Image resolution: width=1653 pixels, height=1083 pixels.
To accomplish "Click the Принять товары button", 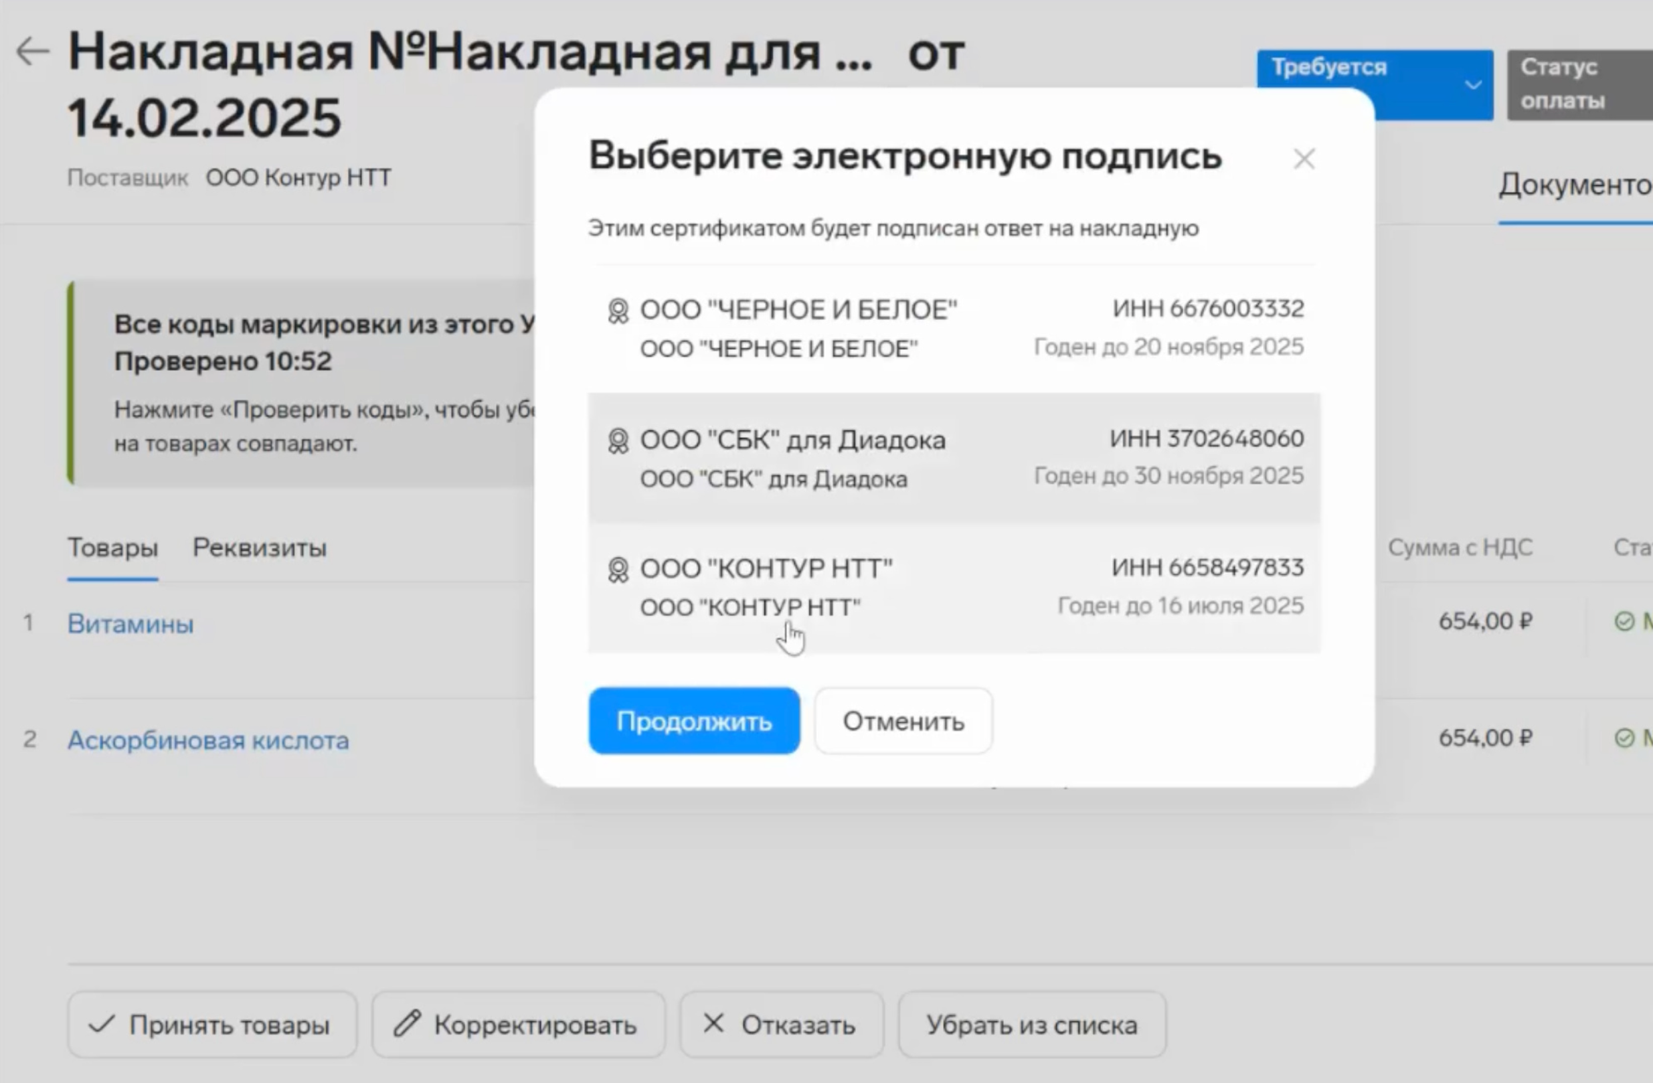I will pos(213,1025).
